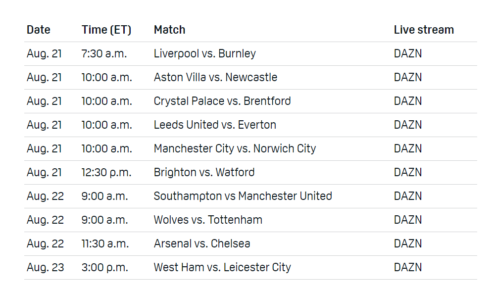Click Leeds United vs. Everton match
This screenshot has height=292, width=494.
click(x=215, y=125)
